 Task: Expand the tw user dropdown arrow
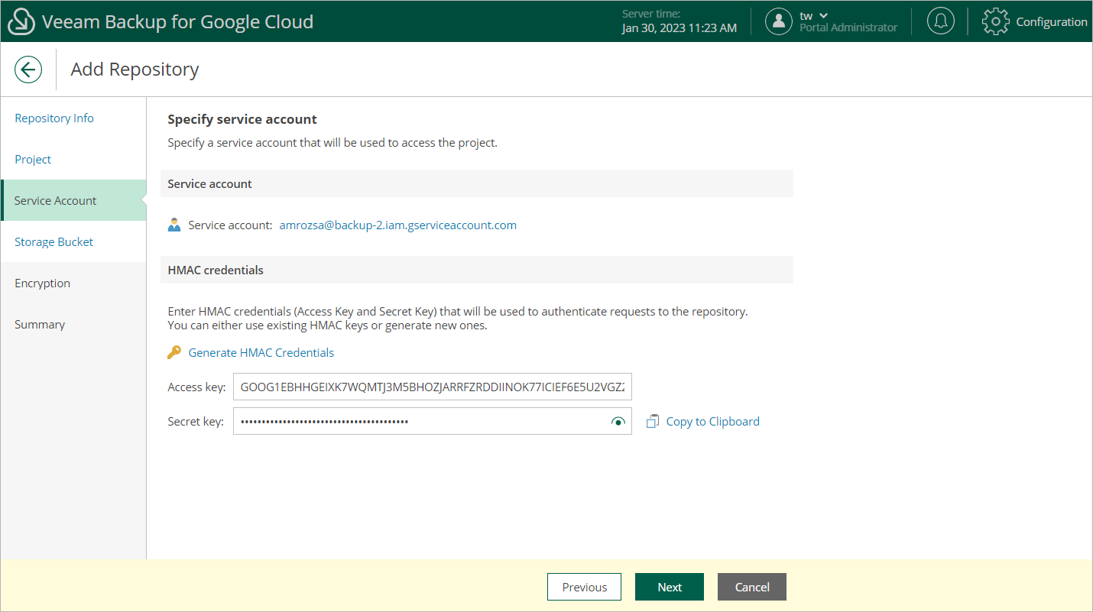(x=823, y=15)
